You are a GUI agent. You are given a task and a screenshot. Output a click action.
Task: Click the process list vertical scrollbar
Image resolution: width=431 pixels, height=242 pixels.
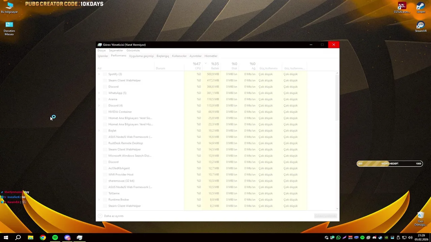pyautogui.click(x=337, y=97)
